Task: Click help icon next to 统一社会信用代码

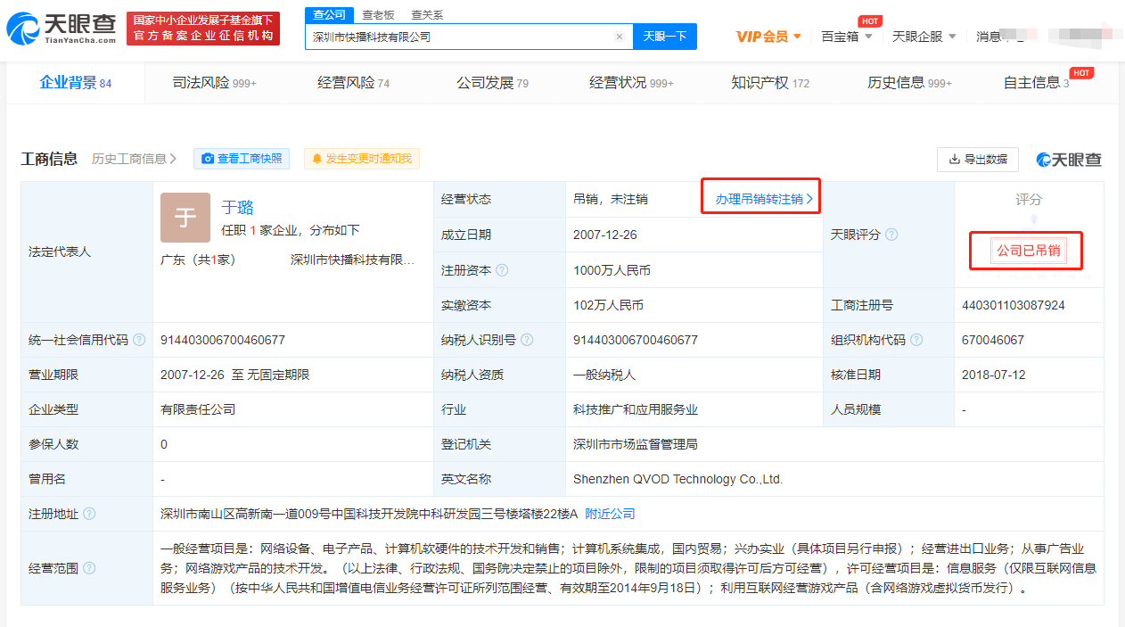Action: (x=139, y=340)
